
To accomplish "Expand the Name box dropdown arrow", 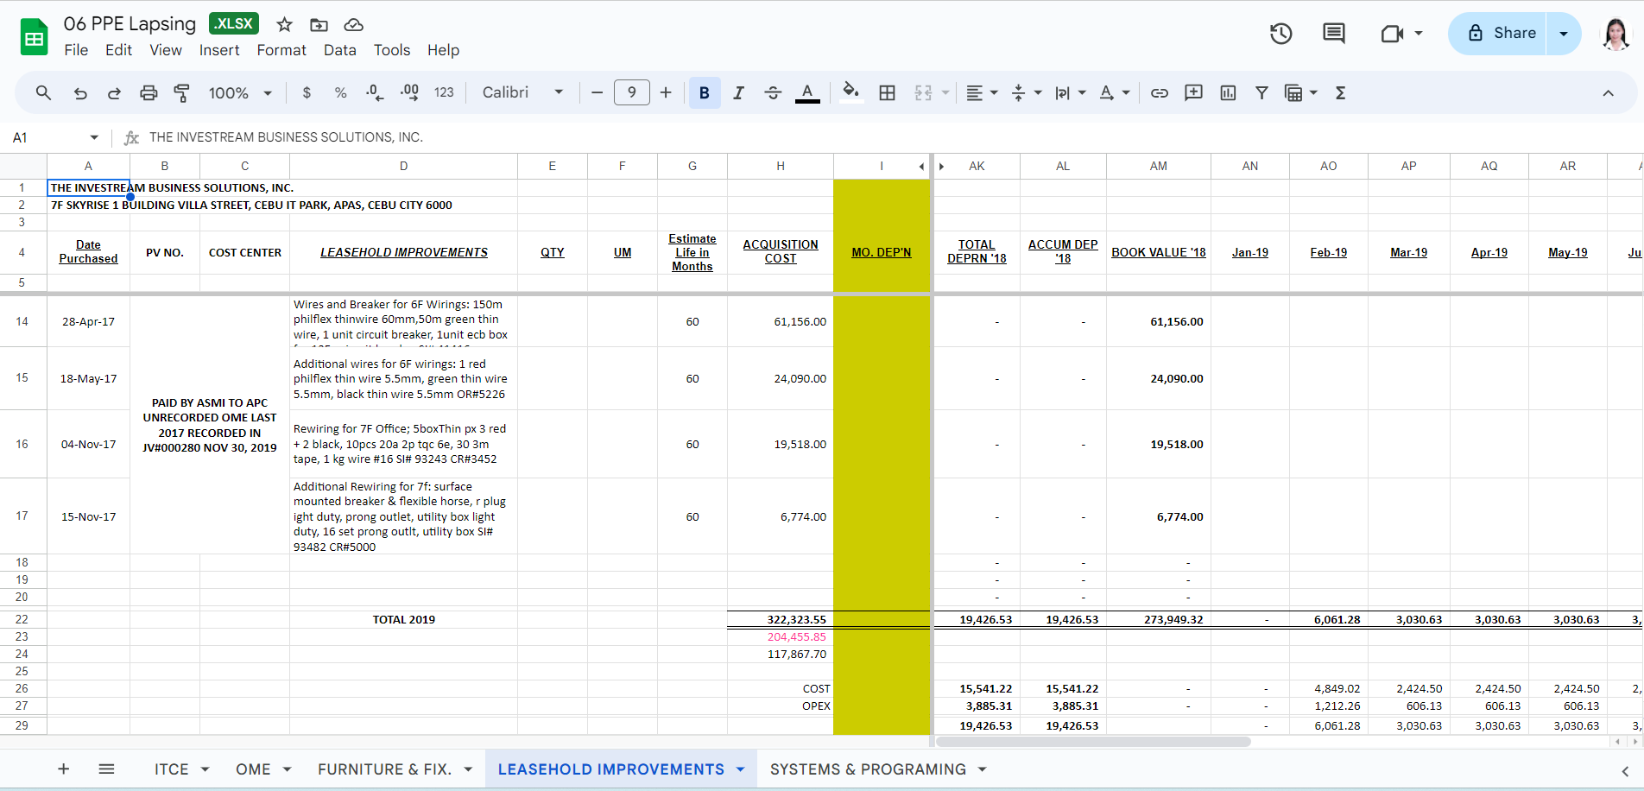I will coord(94,137).
